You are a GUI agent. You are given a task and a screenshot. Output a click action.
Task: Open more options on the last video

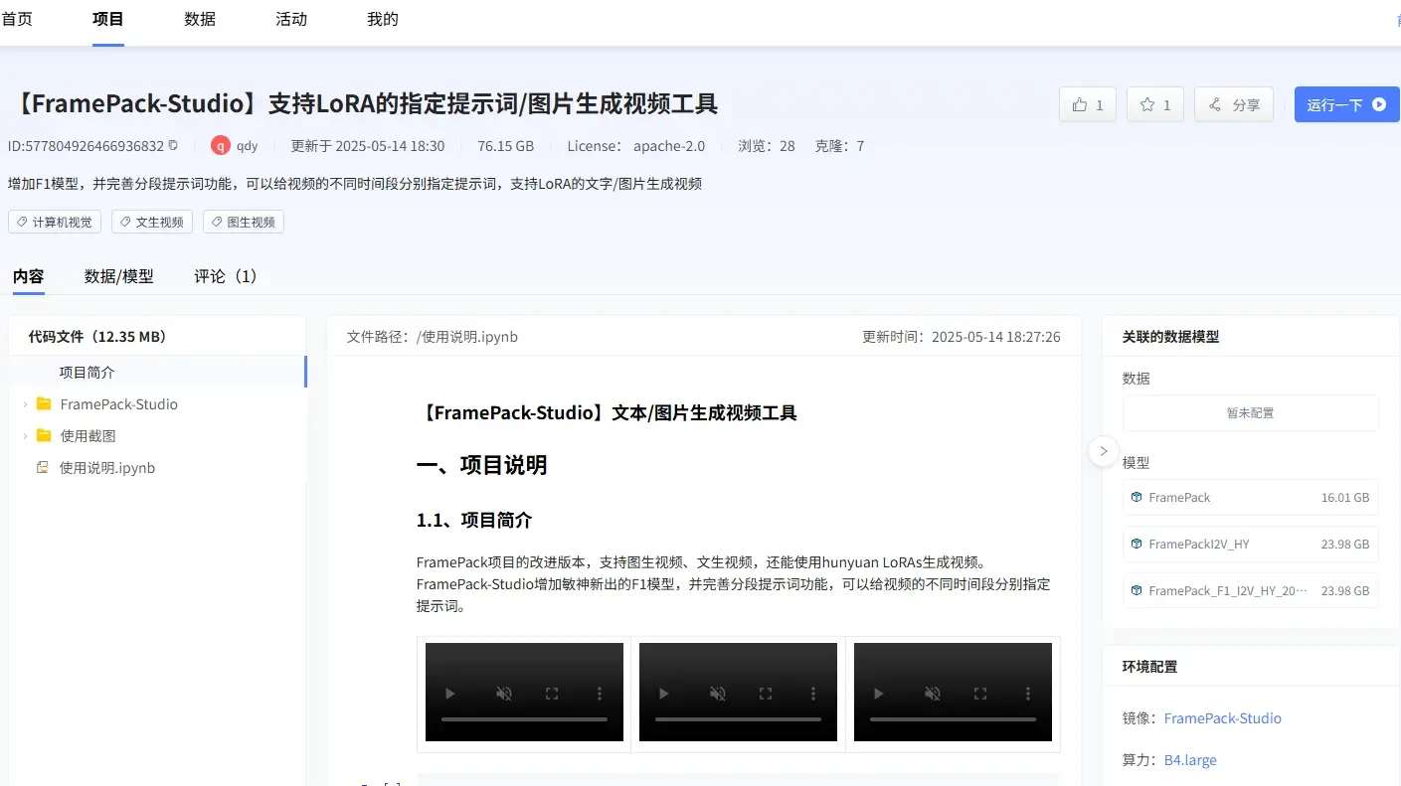1028,694
